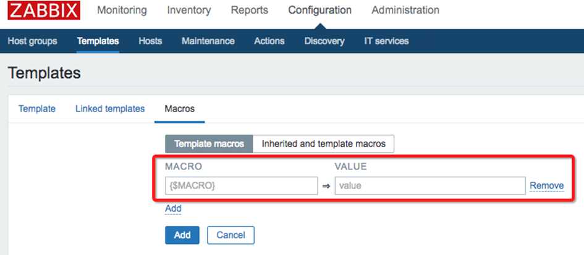The height and width of the screenshot is (255, 584).
Task: Open the Inventory menu
Action: pos(189,10)
